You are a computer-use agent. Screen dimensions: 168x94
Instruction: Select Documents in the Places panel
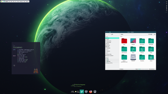112,41
